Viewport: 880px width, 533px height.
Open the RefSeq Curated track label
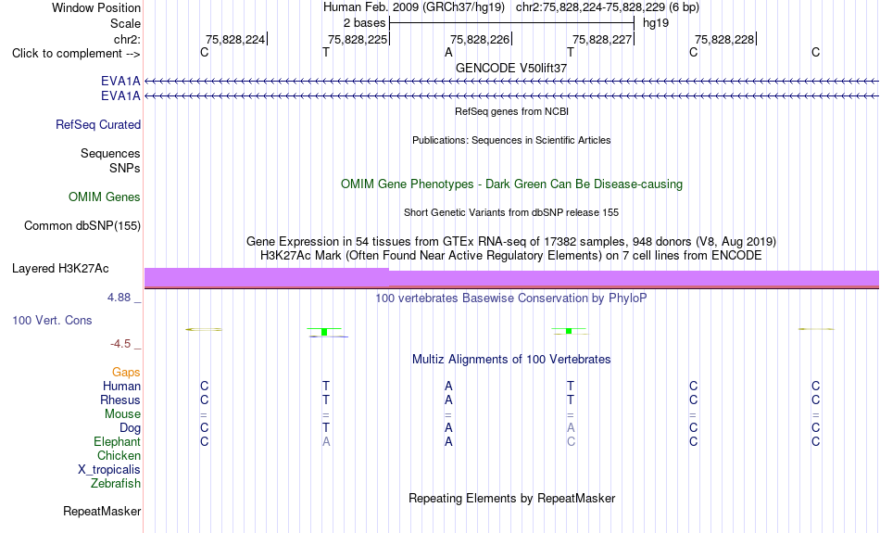97,125
